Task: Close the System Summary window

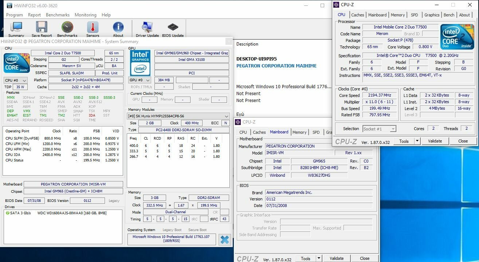Action: (228, 41)
